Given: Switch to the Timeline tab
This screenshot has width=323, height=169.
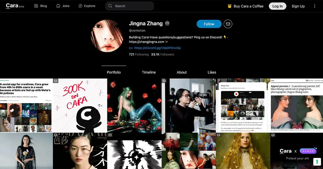Looking at the screenshot, I should coord(149,72).
